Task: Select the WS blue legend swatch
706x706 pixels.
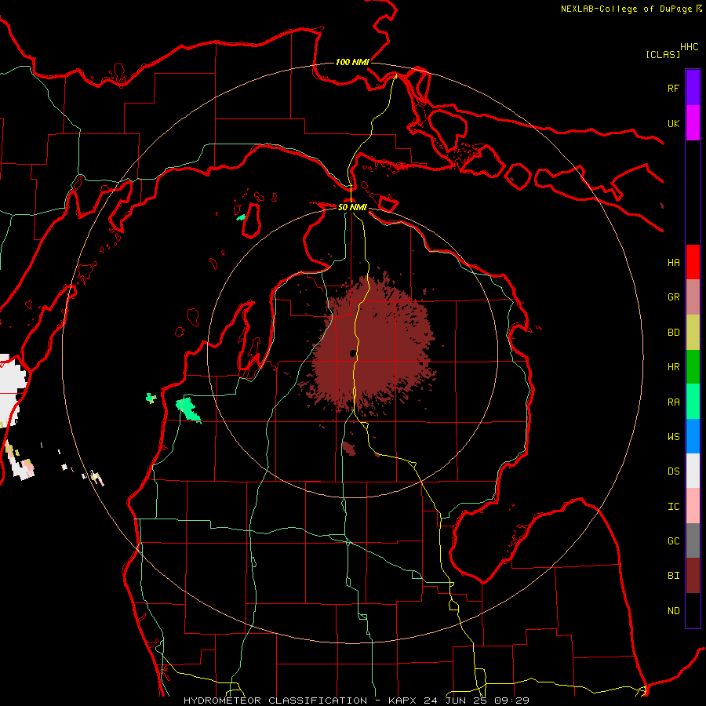Action: pos(693,436)
